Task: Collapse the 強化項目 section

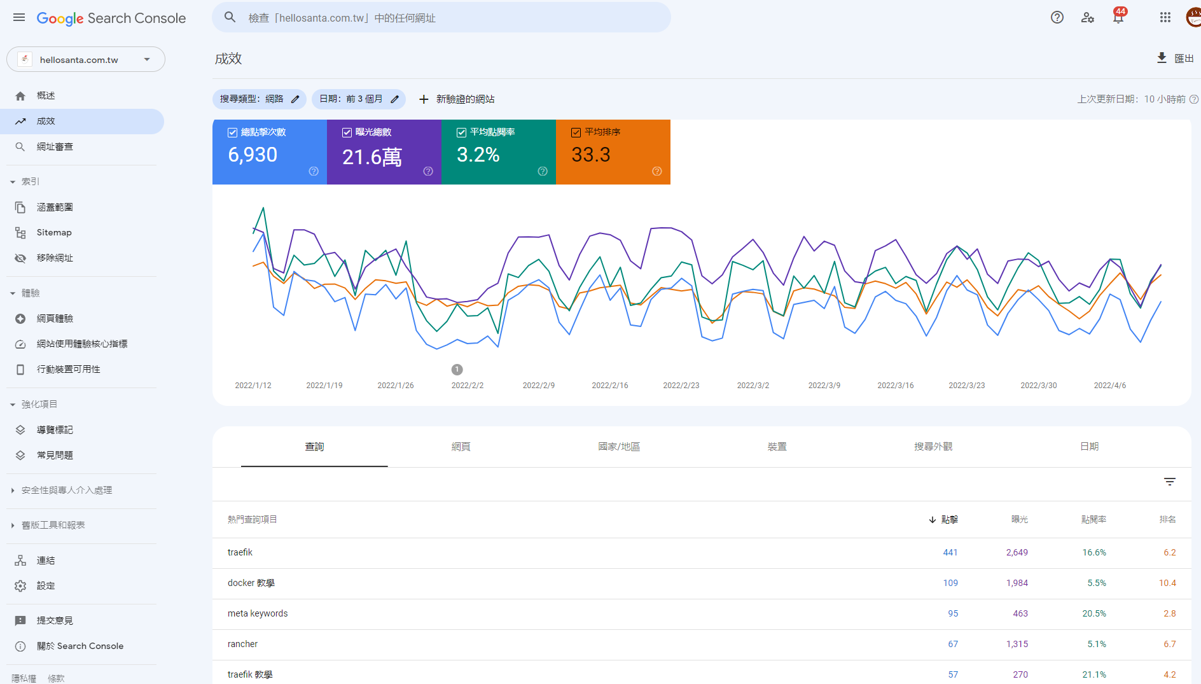Action: pos(13,405)
